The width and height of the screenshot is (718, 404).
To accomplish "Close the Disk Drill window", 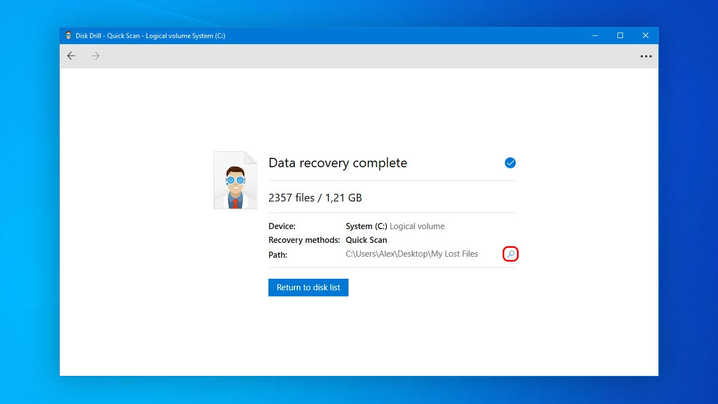I will click(646, 35).
